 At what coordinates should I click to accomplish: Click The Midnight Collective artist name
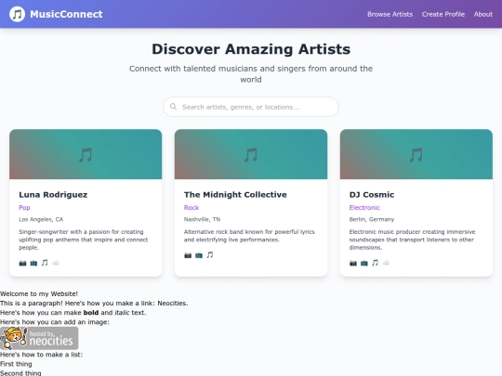coord(235,194)
